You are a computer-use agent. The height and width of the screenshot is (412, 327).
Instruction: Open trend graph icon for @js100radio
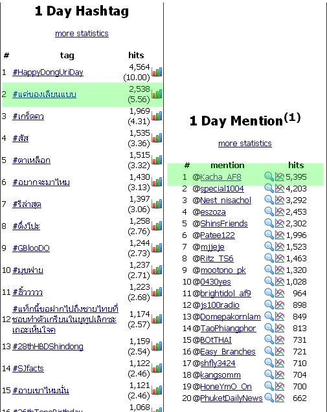[280, 305]
